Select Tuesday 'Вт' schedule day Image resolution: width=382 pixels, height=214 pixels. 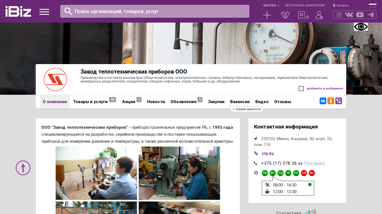click(273, 173)
